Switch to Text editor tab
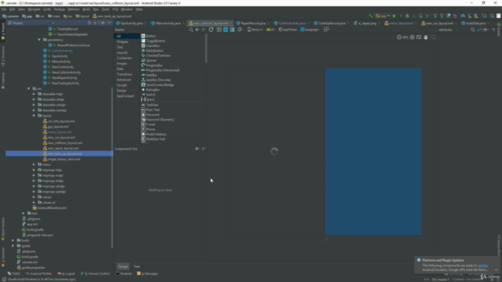 pos(136,266)
